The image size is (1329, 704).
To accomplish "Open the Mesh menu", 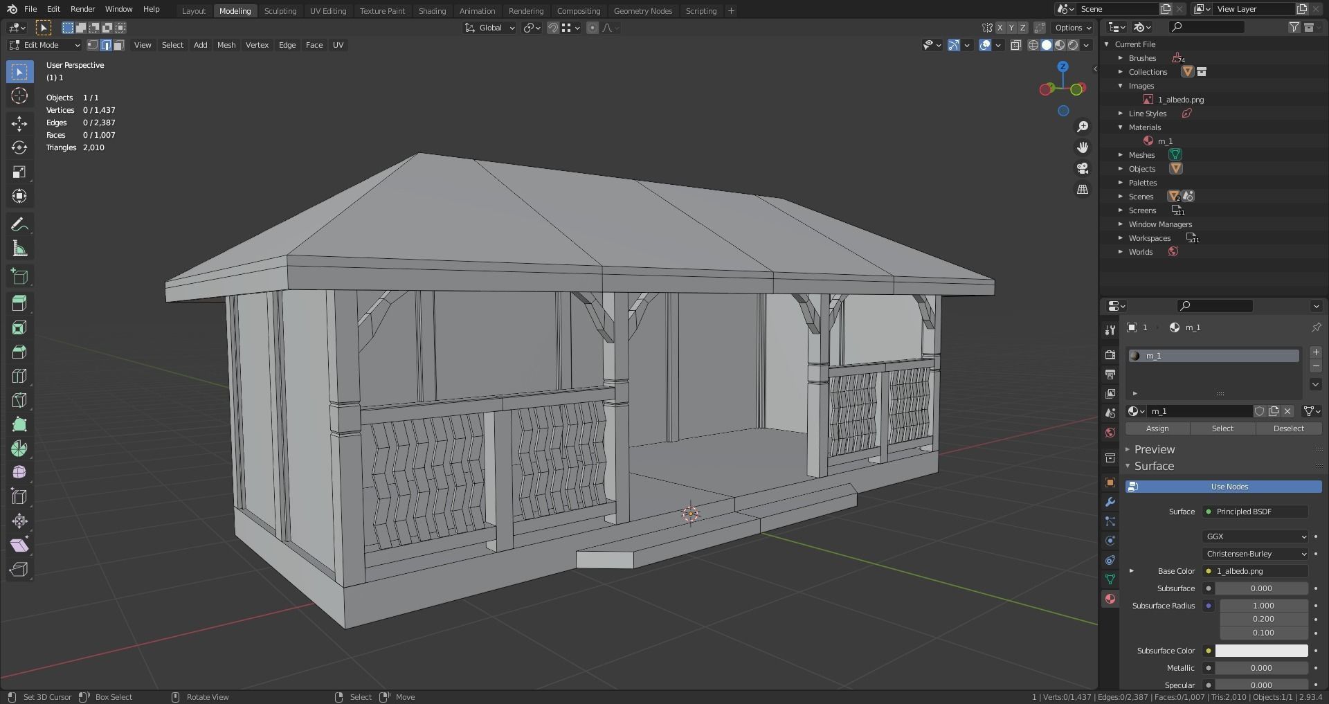I will click(x=226, y=45).
